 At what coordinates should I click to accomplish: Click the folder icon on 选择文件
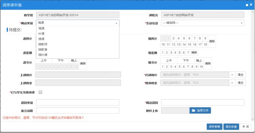pos(193,111)
